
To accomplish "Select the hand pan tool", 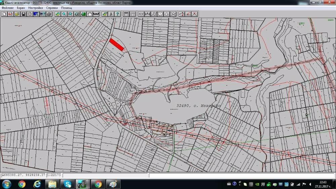I will pyautogui.click(x=89, y=14).
